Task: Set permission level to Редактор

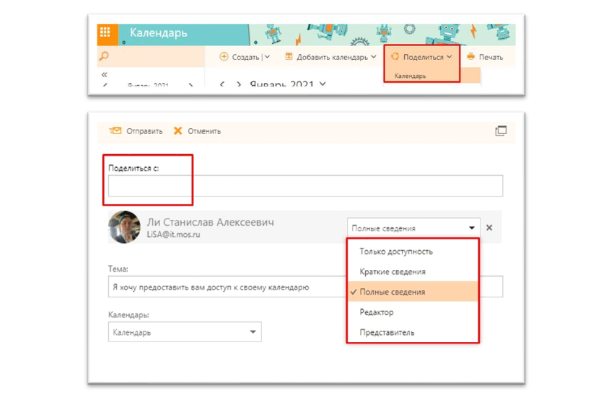Action: [377, 312]
